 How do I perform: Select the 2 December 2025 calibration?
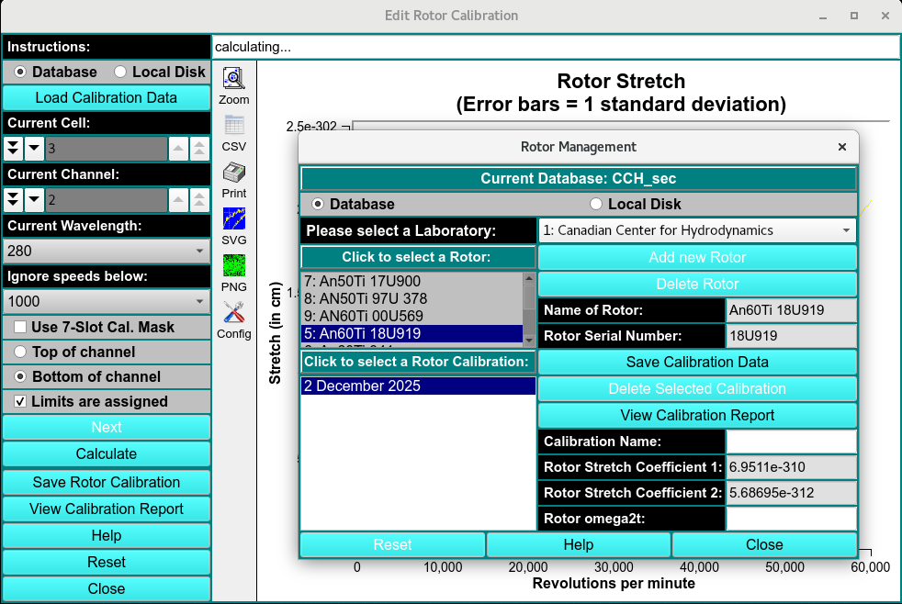[418, 386]
